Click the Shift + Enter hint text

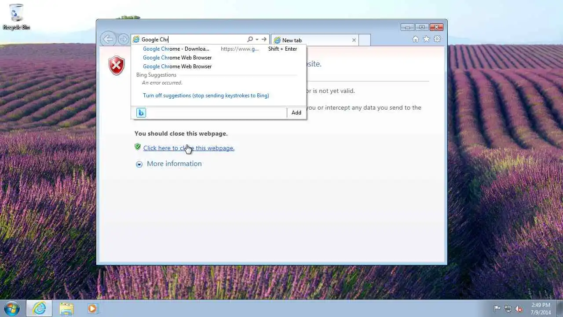coord(282,49)
